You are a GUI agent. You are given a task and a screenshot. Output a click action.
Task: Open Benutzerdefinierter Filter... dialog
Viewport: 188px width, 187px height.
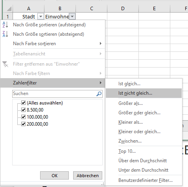144,180
